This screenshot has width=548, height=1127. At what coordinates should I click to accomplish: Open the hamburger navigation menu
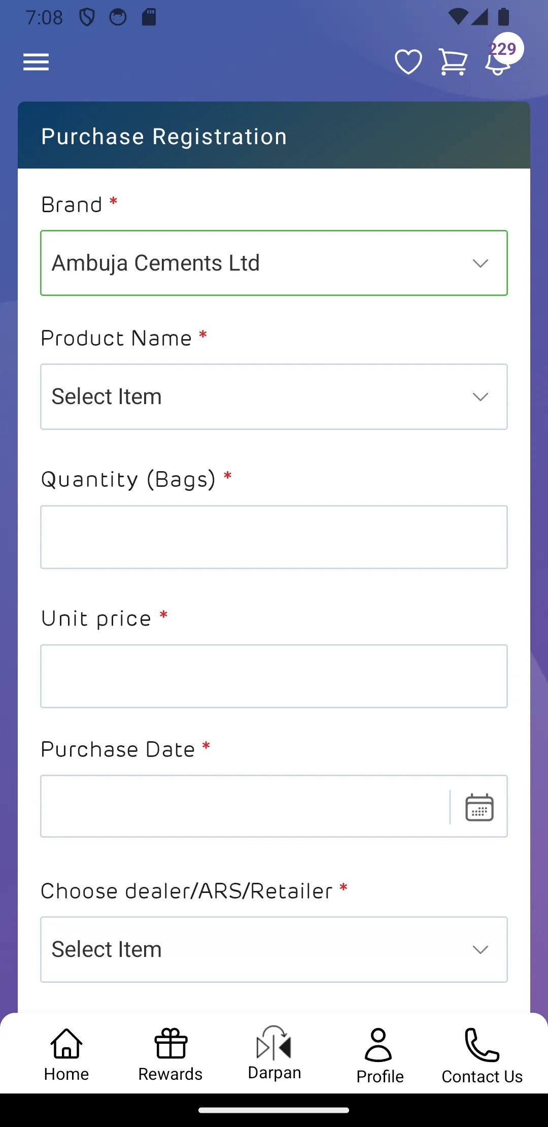(x=36, y=62)
